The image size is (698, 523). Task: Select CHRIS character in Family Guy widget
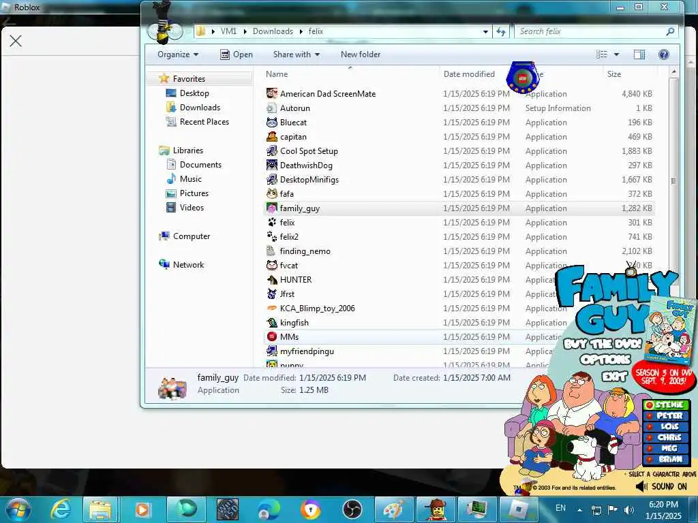coord(667,437)
